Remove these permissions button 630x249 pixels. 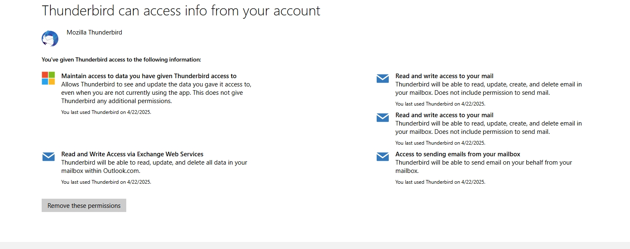(84, 205)
